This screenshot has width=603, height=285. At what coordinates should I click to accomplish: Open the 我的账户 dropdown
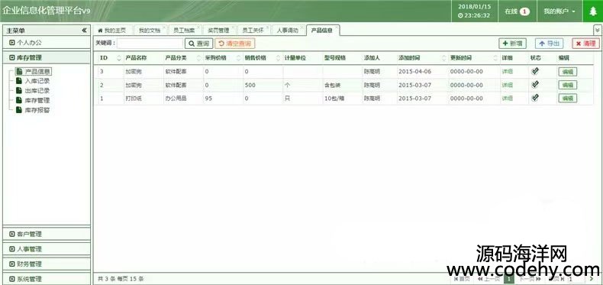tap(559, 11)
